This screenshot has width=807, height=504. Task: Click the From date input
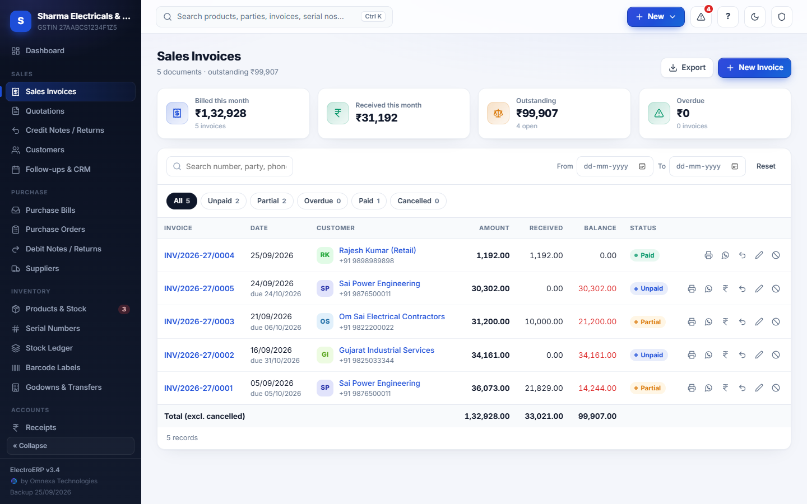pos(615,166)
